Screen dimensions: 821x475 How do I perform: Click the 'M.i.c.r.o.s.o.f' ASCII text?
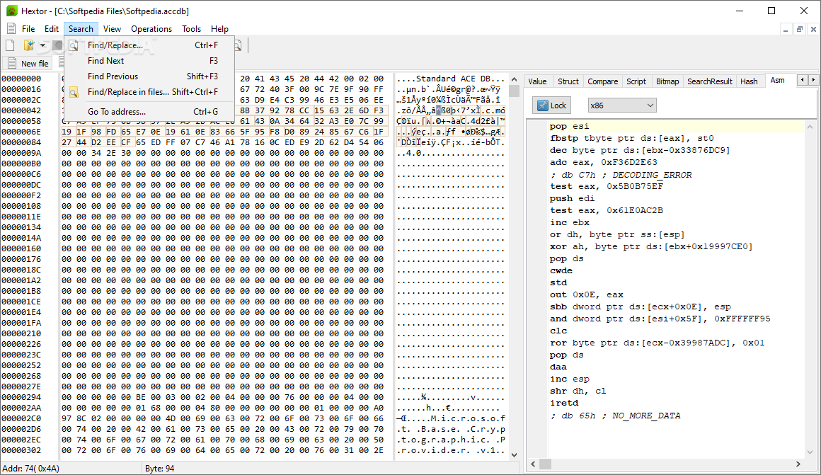468,418
